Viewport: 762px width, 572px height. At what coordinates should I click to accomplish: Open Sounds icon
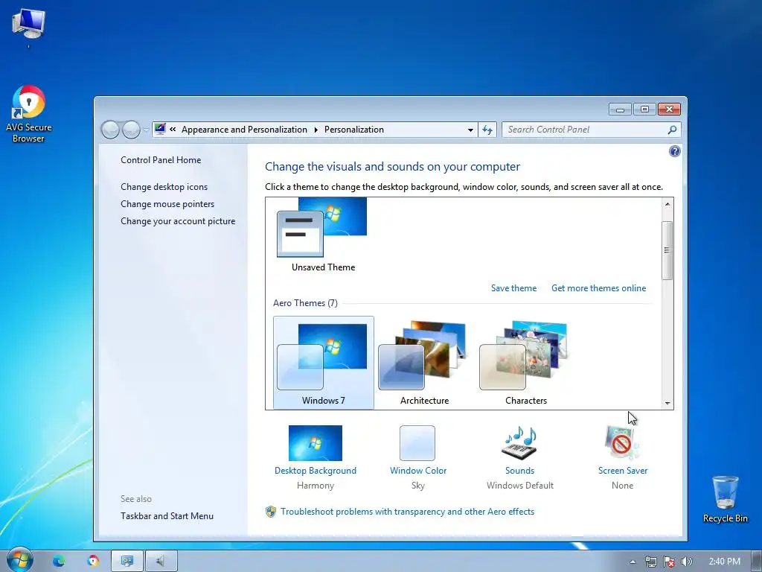coord(519,443)
